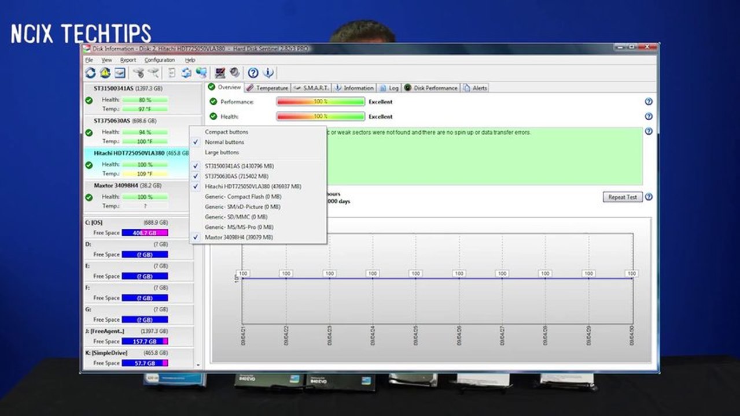
Task: Click the gray disk acoustic toolbar icon
Action: click(234, 73)
